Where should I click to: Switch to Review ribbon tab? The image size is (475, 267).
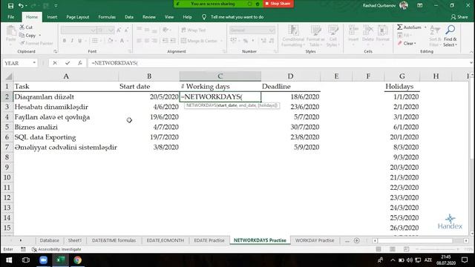click(x=148, y=17)
